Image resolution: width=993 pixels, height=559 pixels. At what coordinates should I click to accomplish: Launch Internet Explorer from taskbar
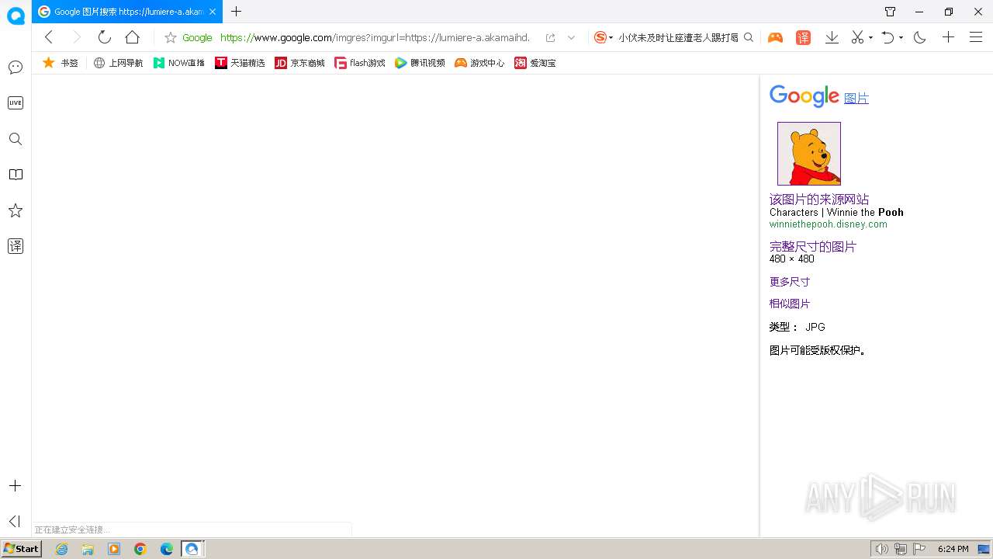[x=62, y=549]
